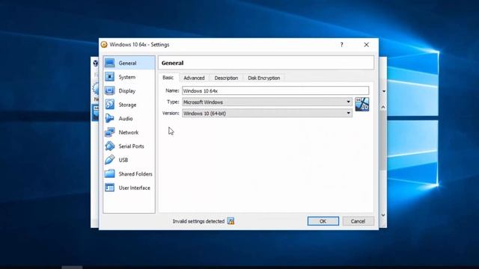Open the Storage settings icon
Image resolution: width=479 pixels, height=269 pixels.
point(110,105)
